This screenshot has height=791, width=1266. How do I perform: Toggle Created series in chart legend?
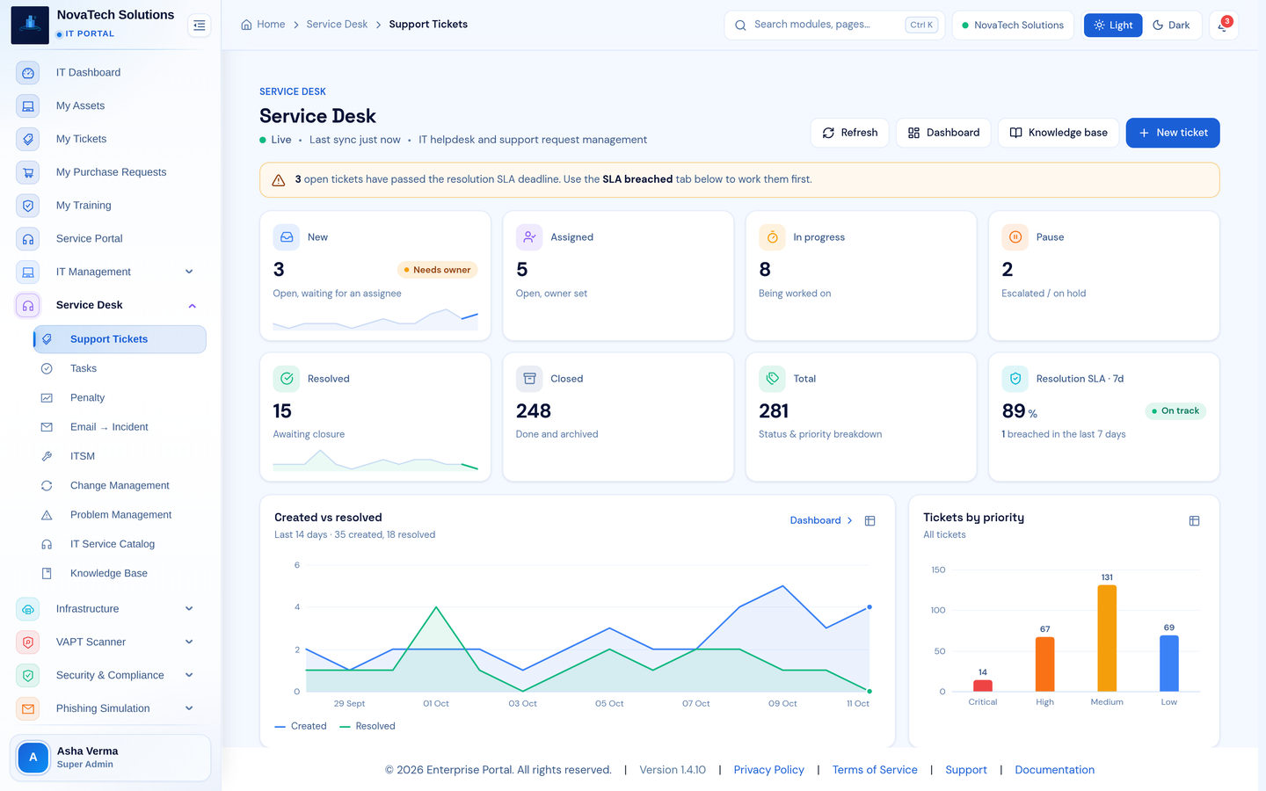pyautogui.click(x=301, y=727)
